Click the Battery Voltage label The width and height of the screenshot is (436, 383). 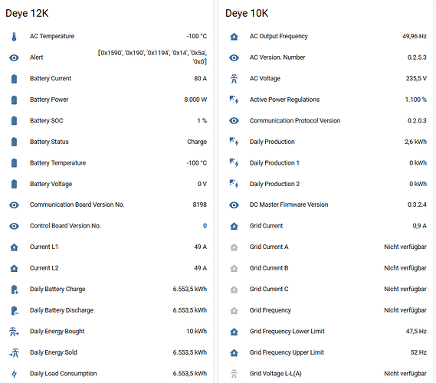point(51,184)
